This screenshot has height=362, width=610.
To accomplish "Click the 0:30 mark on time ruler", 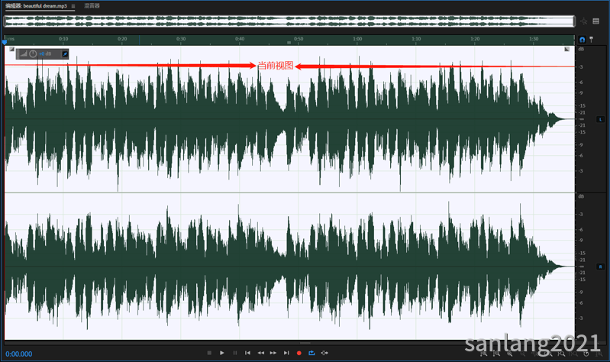I will pyautogui.click(x=181, y=39).
